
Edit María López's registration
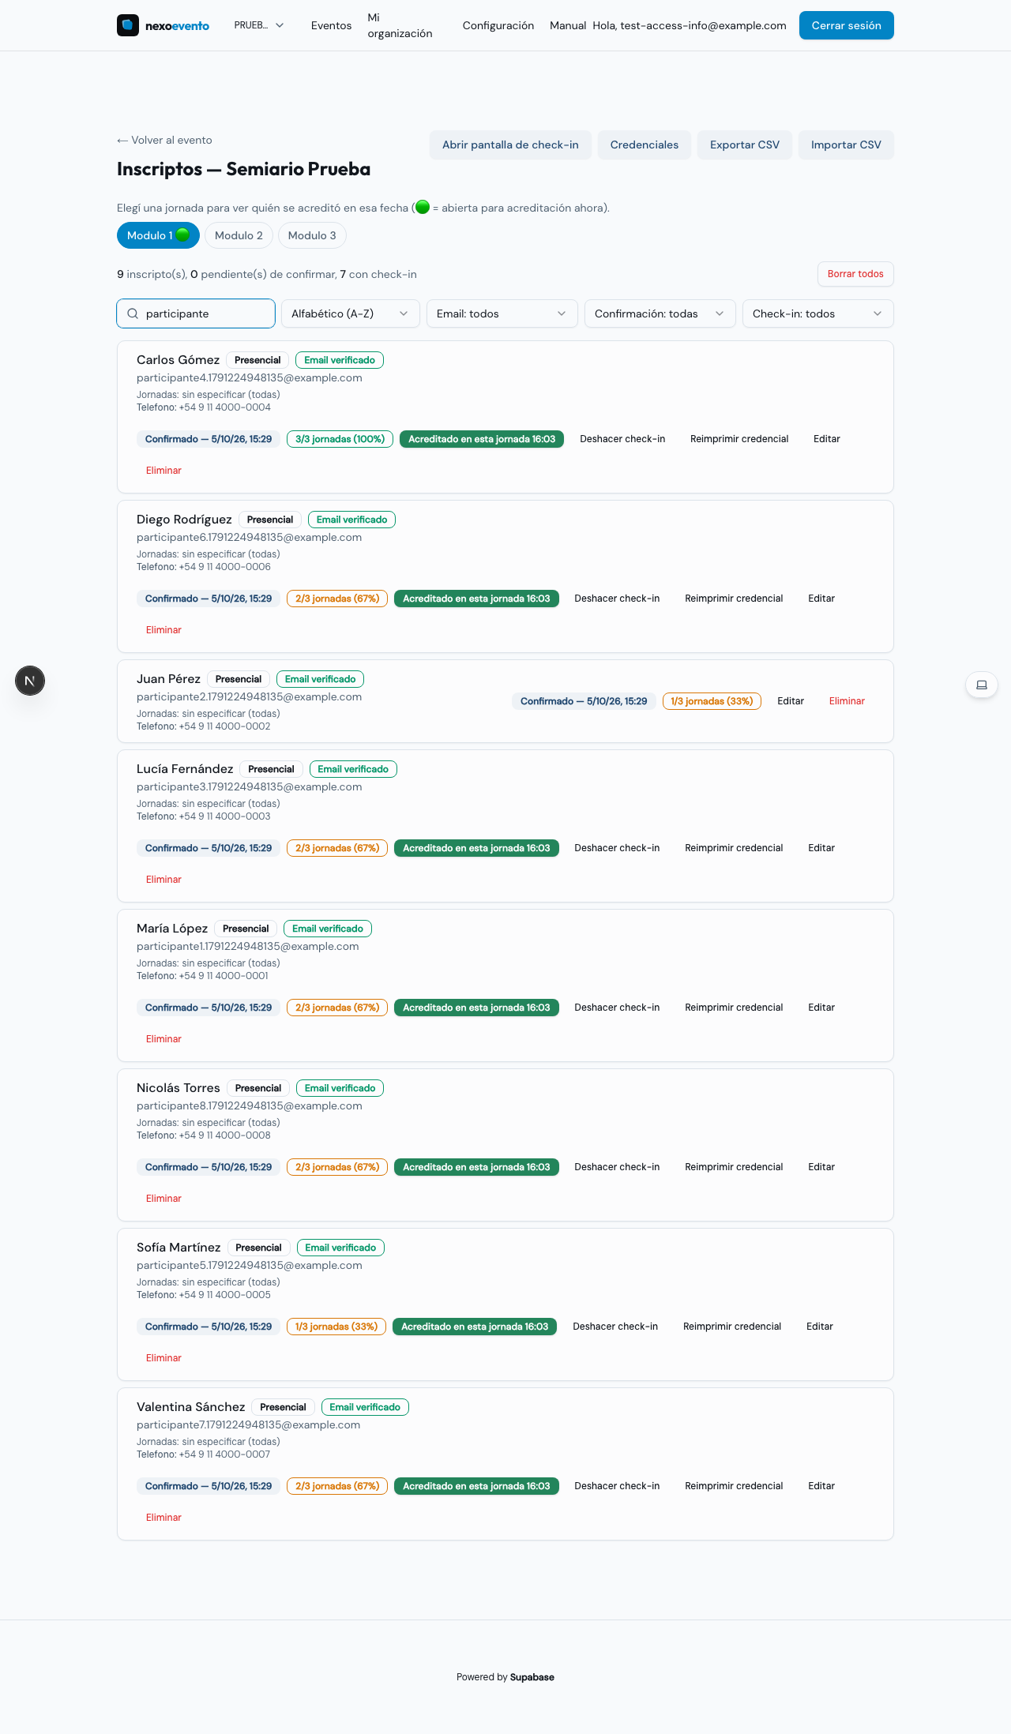821,1008
